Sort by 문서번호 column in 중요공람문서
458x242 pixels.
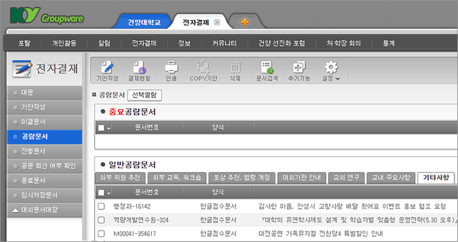point(147,127)
